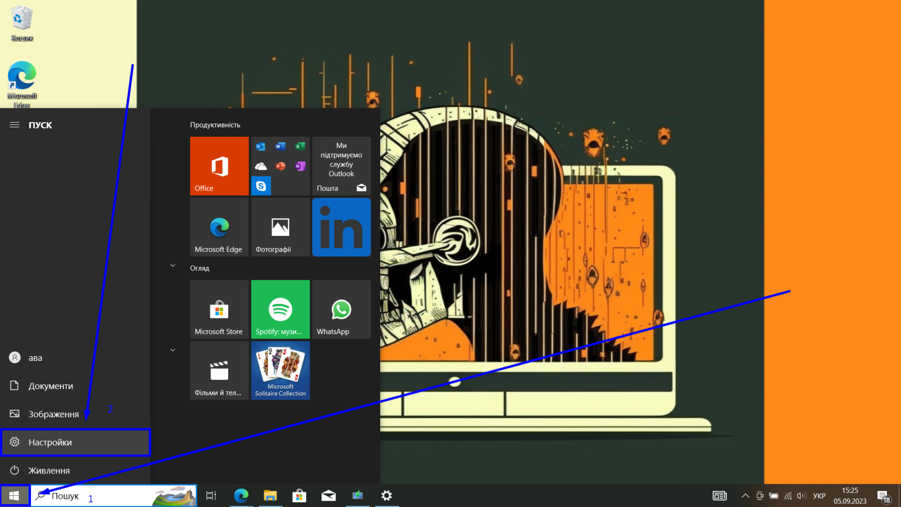Open the Живлення power menu

pyautogui.click(x=49, y=470)
